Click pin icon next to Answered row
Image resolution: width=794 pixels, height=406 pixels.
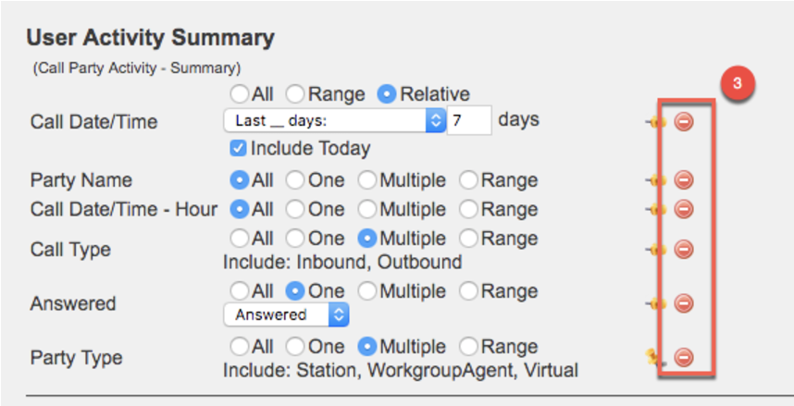[x=658, y=303]
